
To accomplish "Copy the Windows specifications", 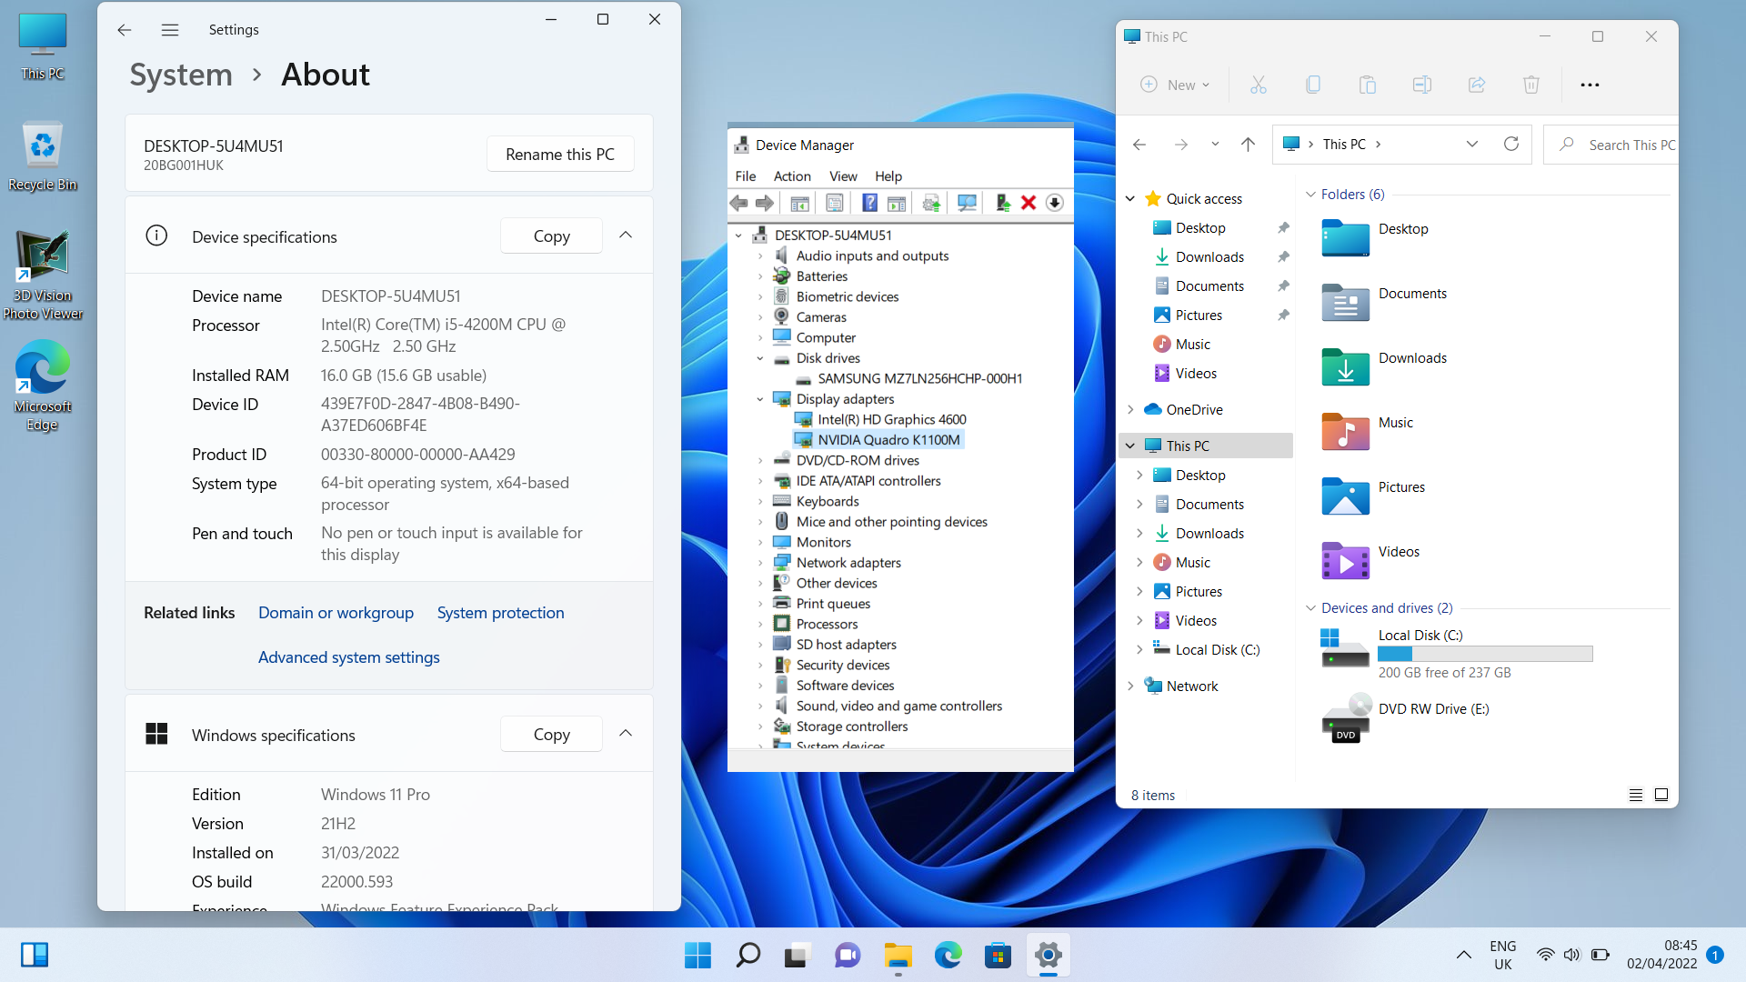I will click(x=551, y=735).
